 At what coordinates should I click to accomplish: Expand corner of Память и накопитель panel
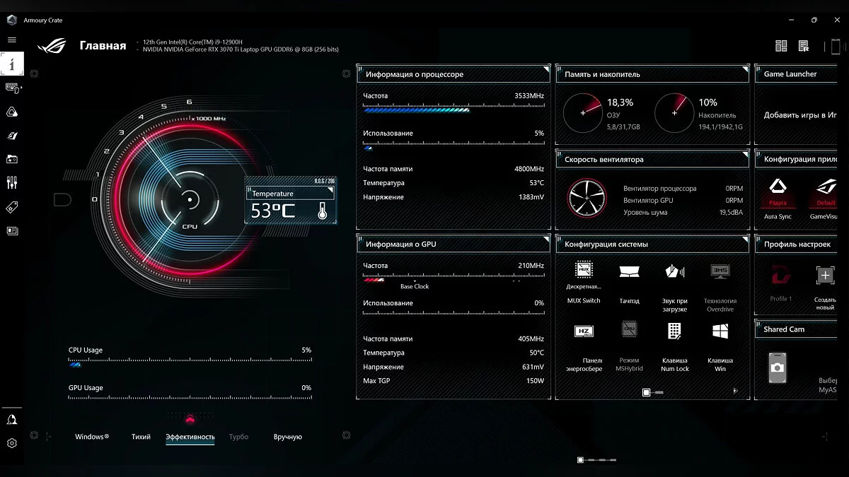(x=745, y=70)
